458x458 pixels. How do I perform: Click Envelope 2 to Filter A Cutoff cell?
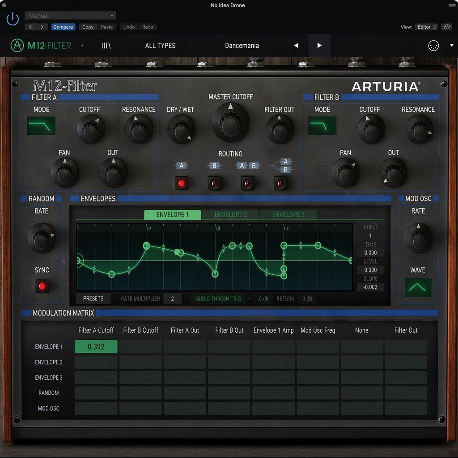point(96,362)
